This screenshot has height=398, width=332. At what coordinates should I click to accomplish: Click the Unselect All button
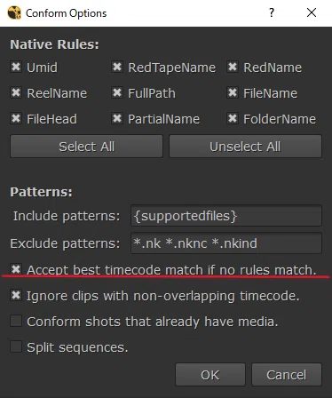(x=245, y=147)
